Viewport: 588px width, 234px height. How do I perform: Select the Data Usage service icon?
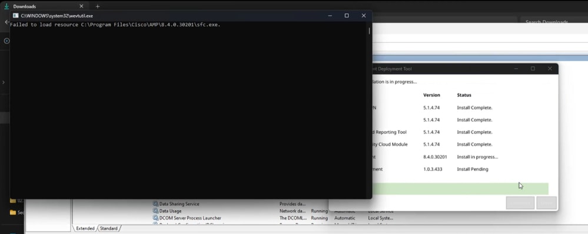pos(155,211)
